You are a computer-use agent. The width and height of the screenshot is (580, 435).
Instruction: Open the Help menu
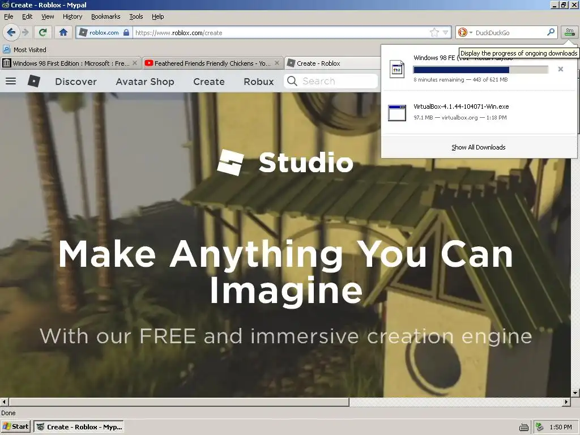[157, 16]
